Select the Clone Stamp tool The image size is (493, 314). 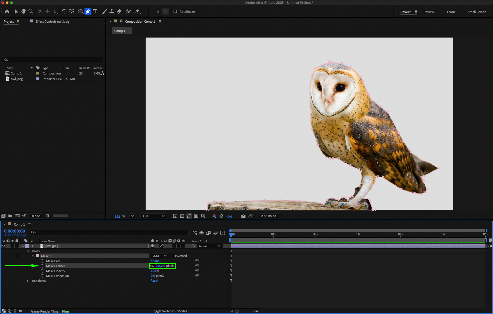tap(112, 12)
